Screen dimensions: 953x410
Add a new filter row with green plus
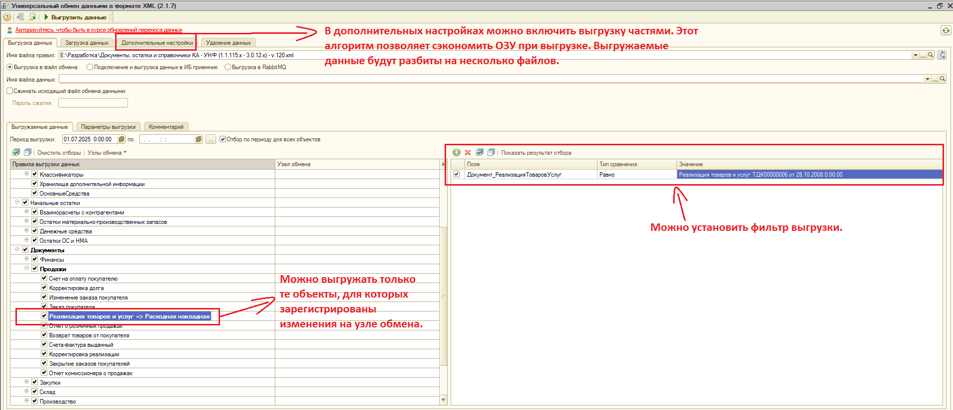(457, 152)
